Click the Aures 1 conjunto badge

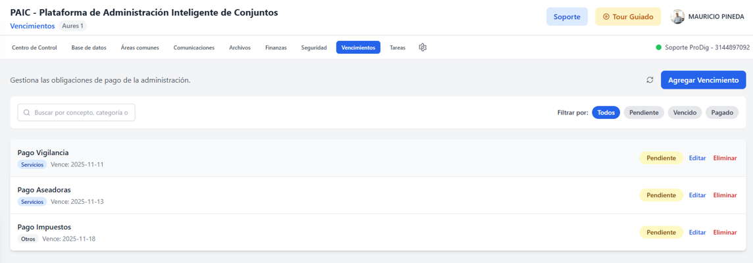[72, 26]
